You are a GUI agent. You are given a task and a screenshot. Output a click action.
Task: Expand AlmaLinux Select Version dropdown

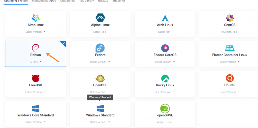[x=35, y=32]
